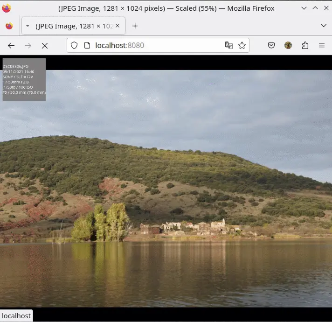Open Firefox View pinned tab

tap(9, 26)
